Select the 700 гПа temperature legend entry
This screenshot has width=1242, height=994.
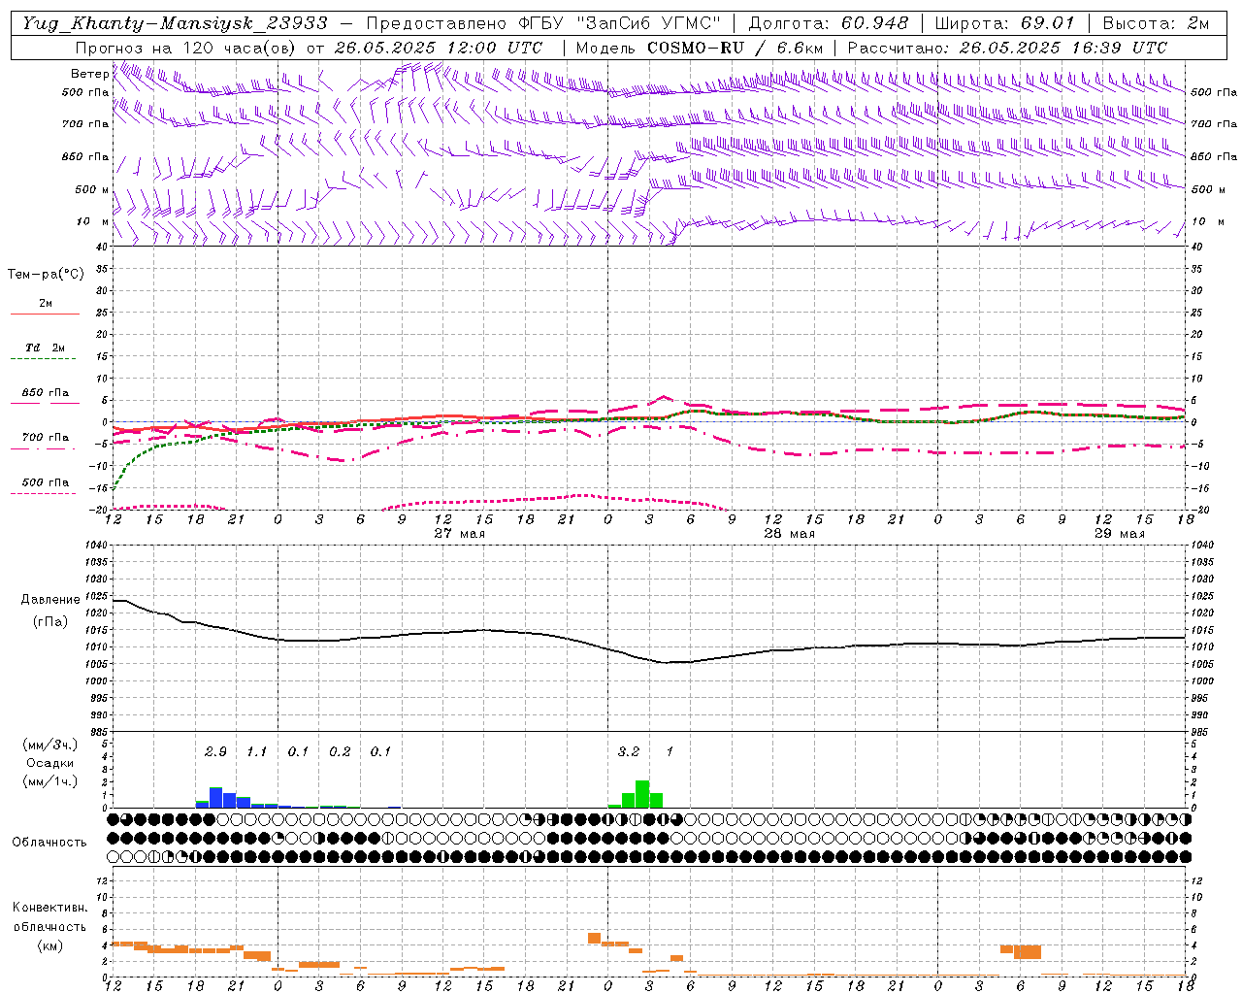click(45, 441)
